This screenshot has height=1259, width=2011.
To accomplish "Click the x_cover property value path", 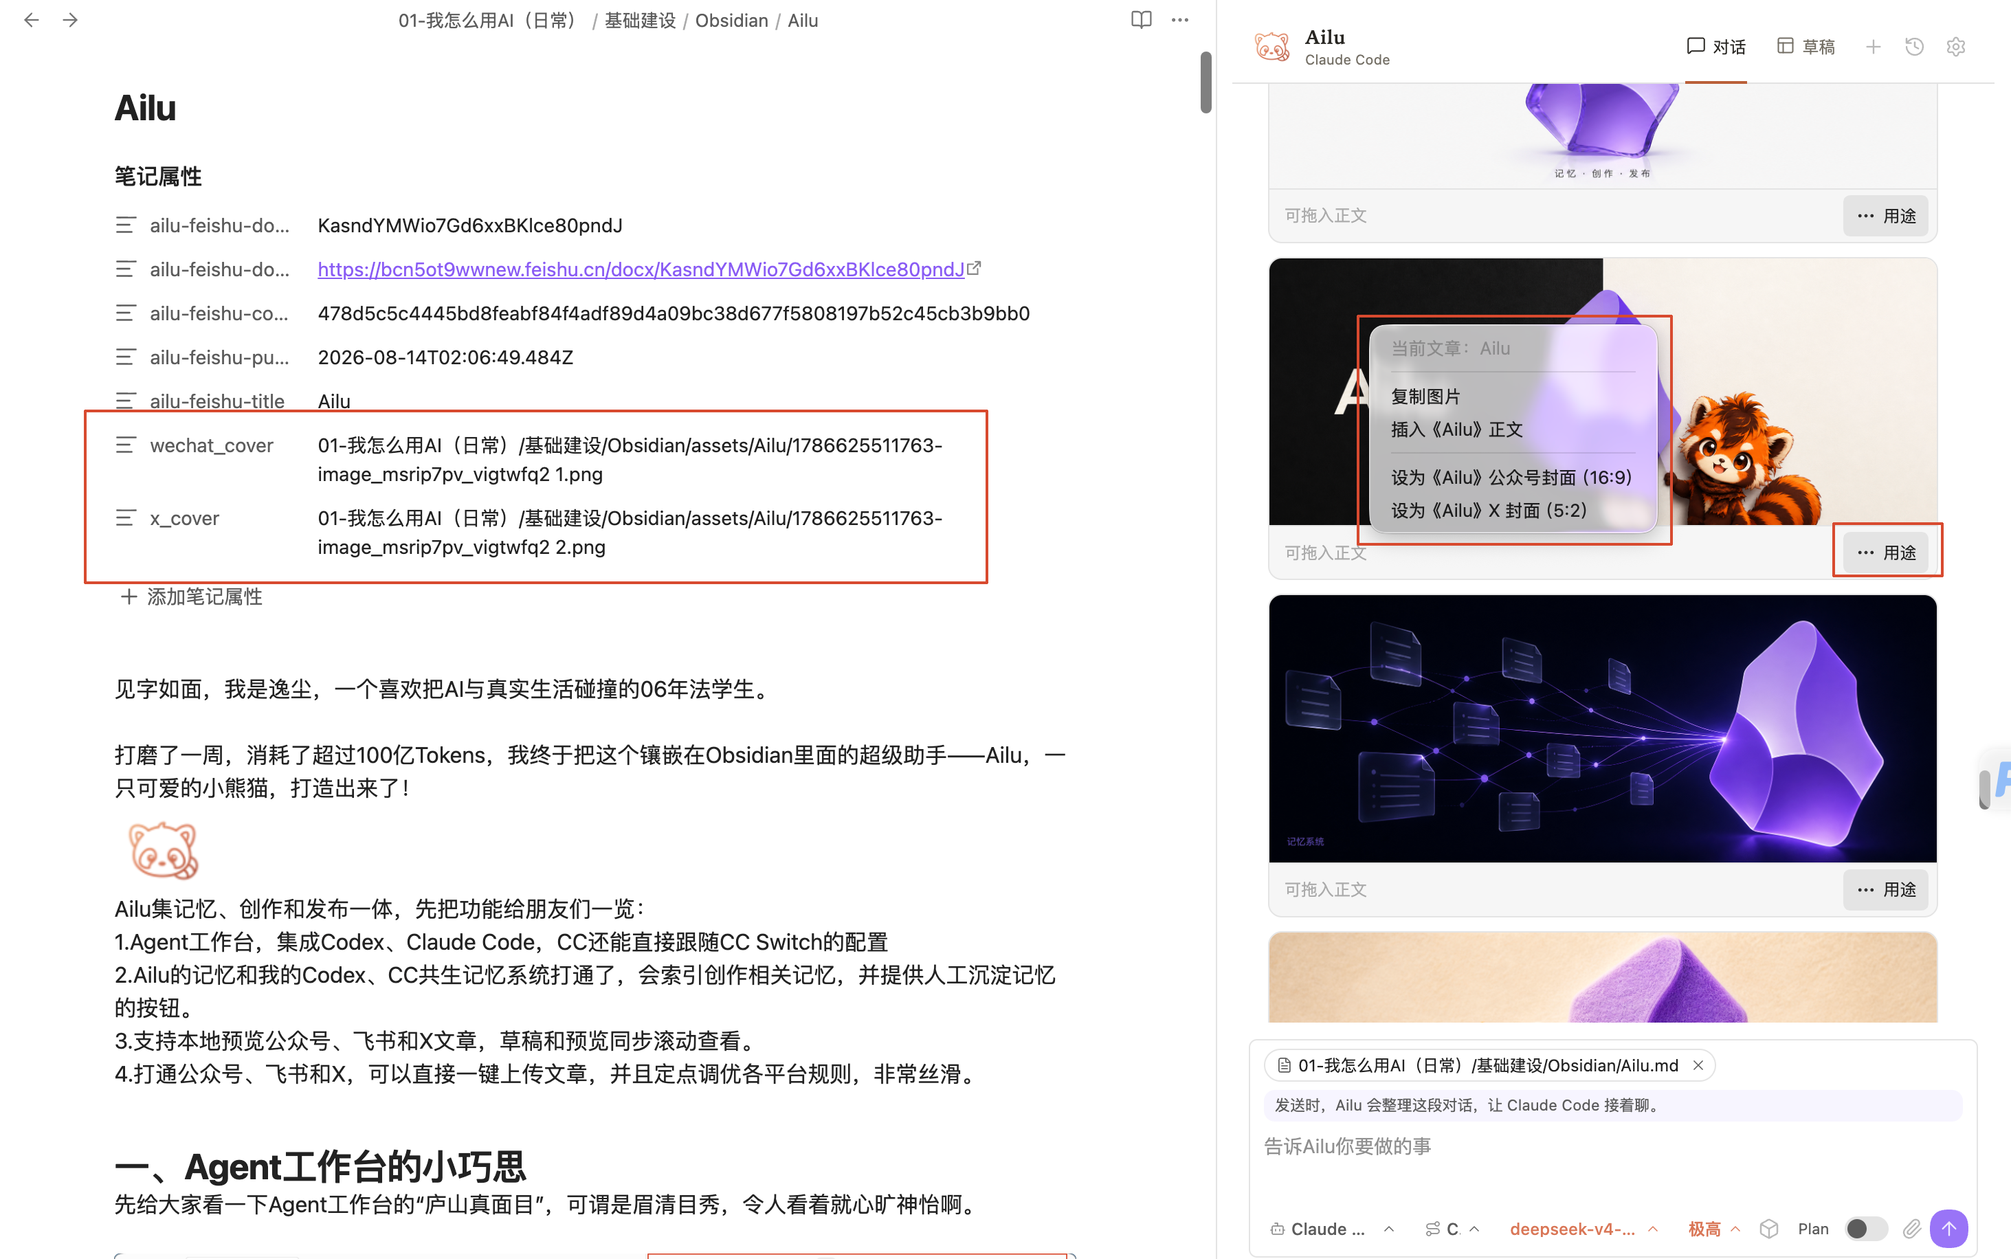I will point(630,533).
